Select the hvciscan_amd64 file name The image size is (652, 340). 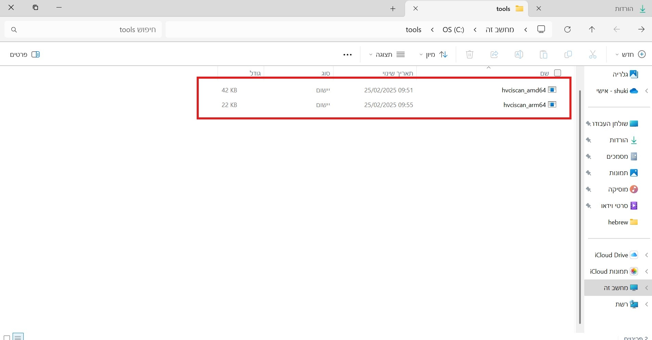[x=524, y=90]
